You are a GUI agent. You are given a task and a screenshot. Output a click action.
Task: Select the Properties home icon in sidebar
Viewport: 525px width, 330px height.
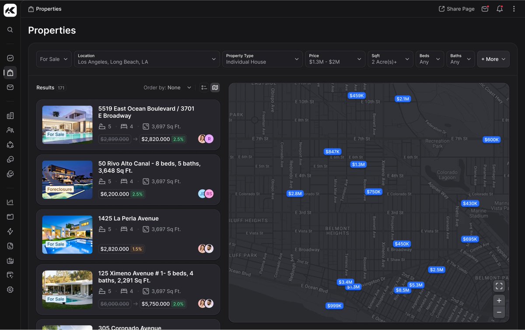point(10,73)
